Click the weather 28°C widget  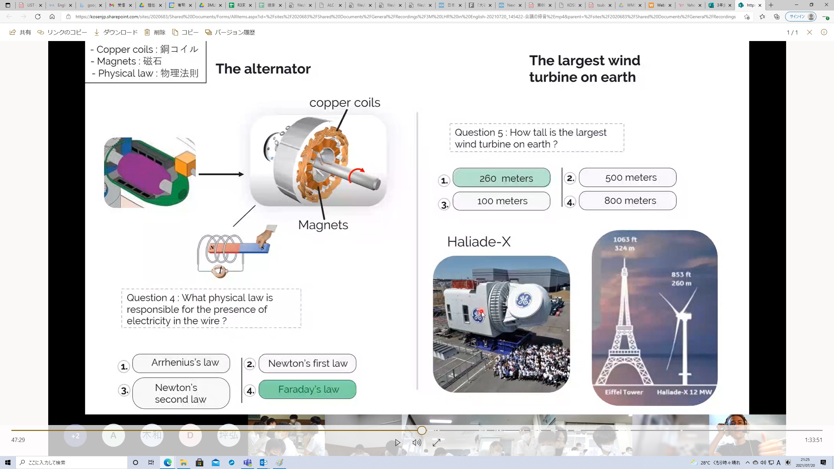[x=715, y=462]
